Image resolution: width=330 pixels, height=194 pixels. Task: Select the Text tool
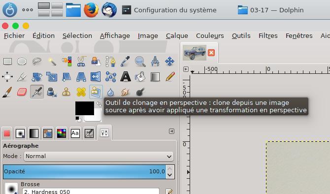click(x=126, y=77)
